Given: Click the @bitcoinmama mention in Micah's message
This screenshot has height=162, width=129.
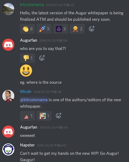Looking at the screenshot, I should [34, 100].
